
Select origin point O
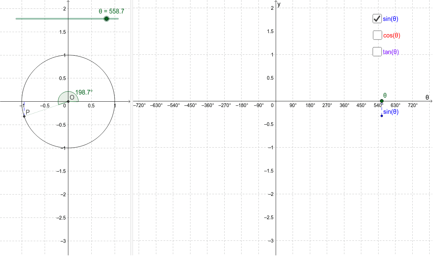tap(68, 101)
